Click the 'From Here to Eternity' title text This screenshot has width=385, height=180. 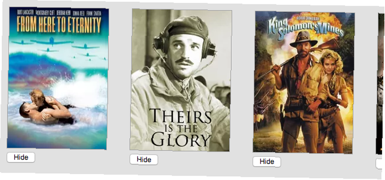59,25
